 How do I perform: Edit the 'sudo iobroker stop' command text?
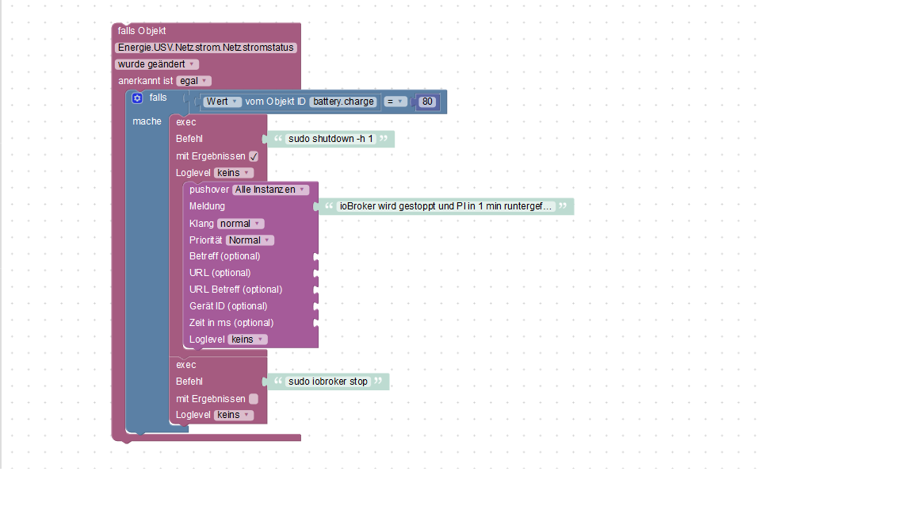tap(328, 382)
